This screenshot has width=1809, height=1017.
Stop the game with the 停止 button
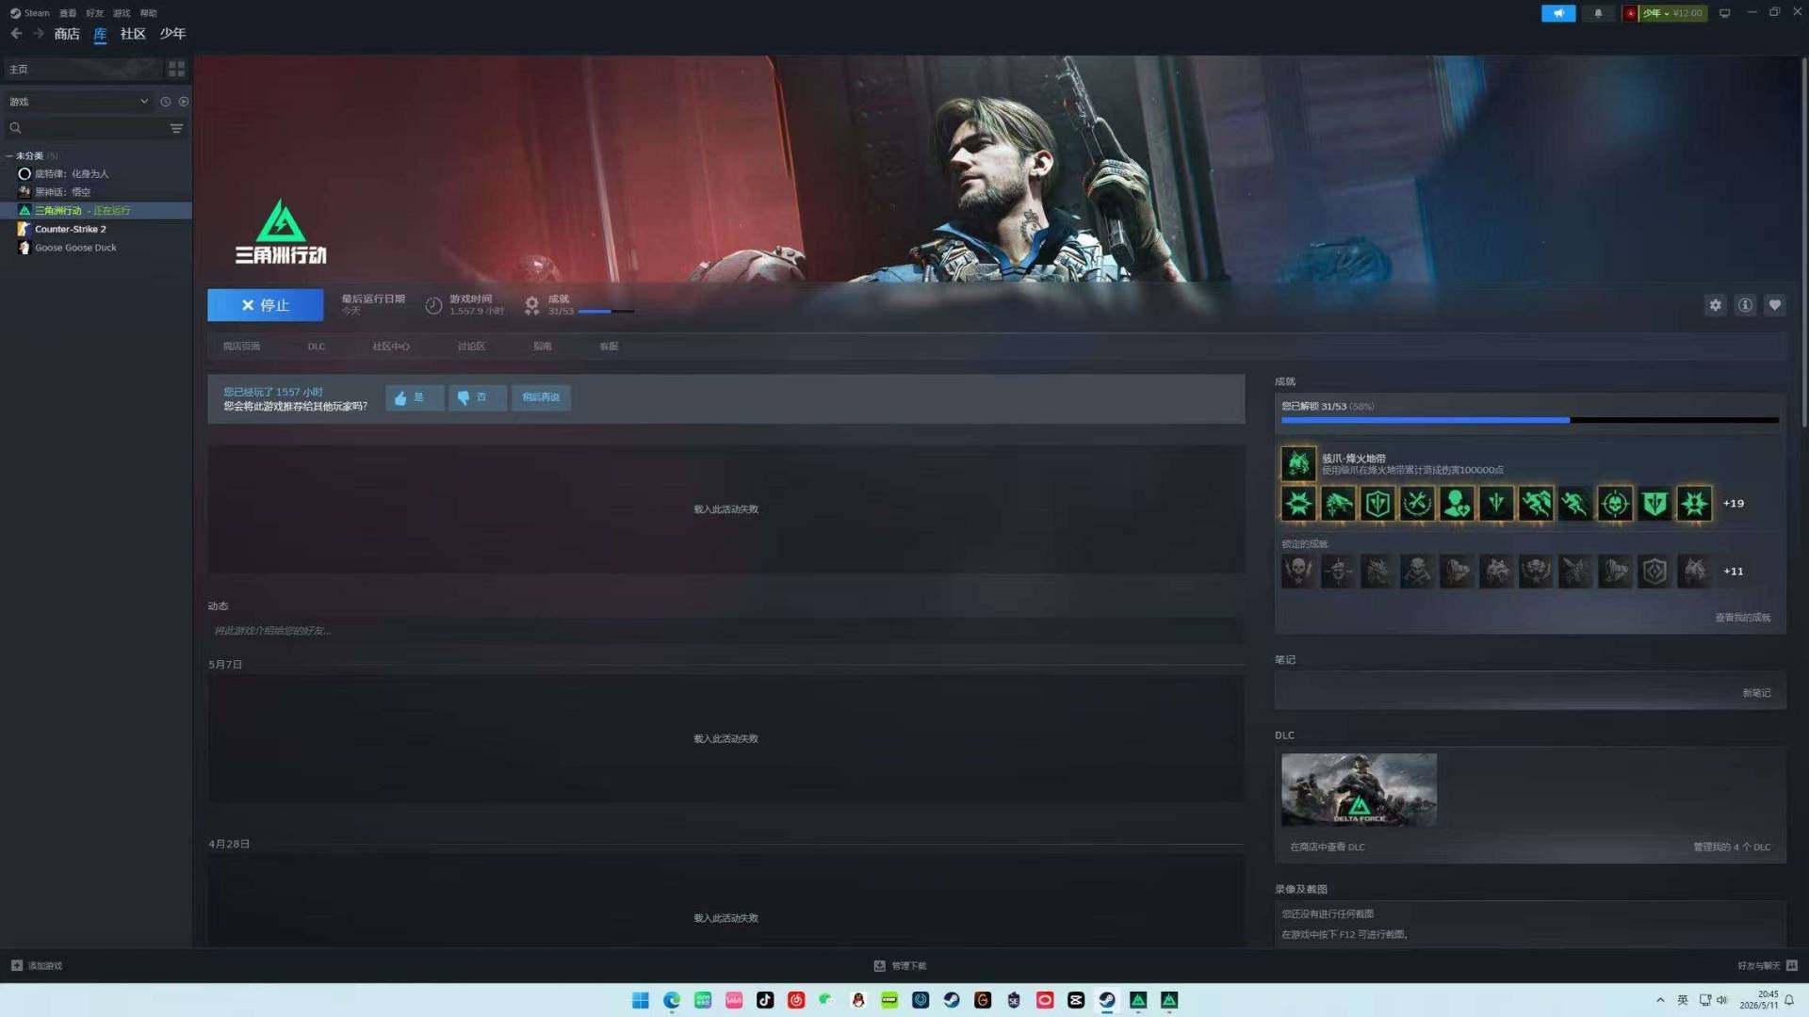(x=265, y=305)
